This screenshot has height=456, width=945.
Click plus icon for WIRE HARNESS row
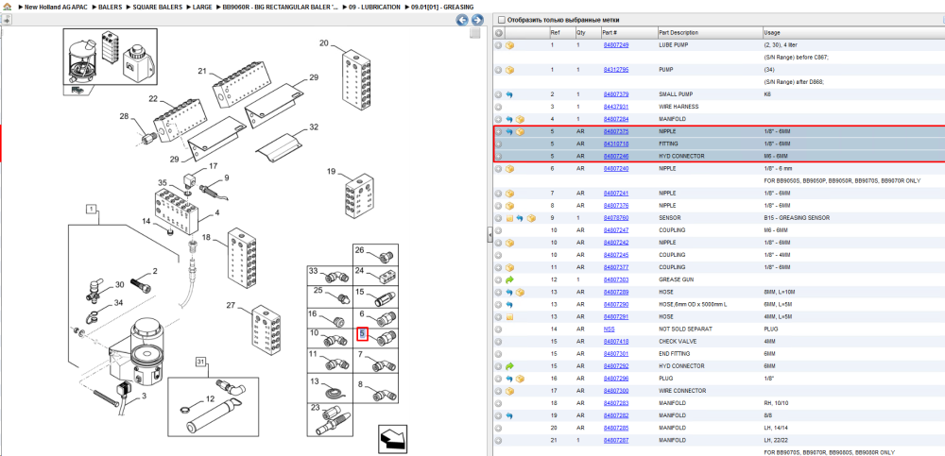(x=498, y=107)
